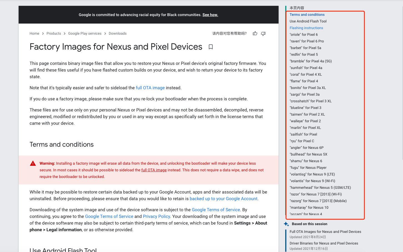The height and width of the screenshot is (252, 403).
Task: Open Driver Binaries for Nexus and Pixel Devices recommendation
Action: coord(324,243)
